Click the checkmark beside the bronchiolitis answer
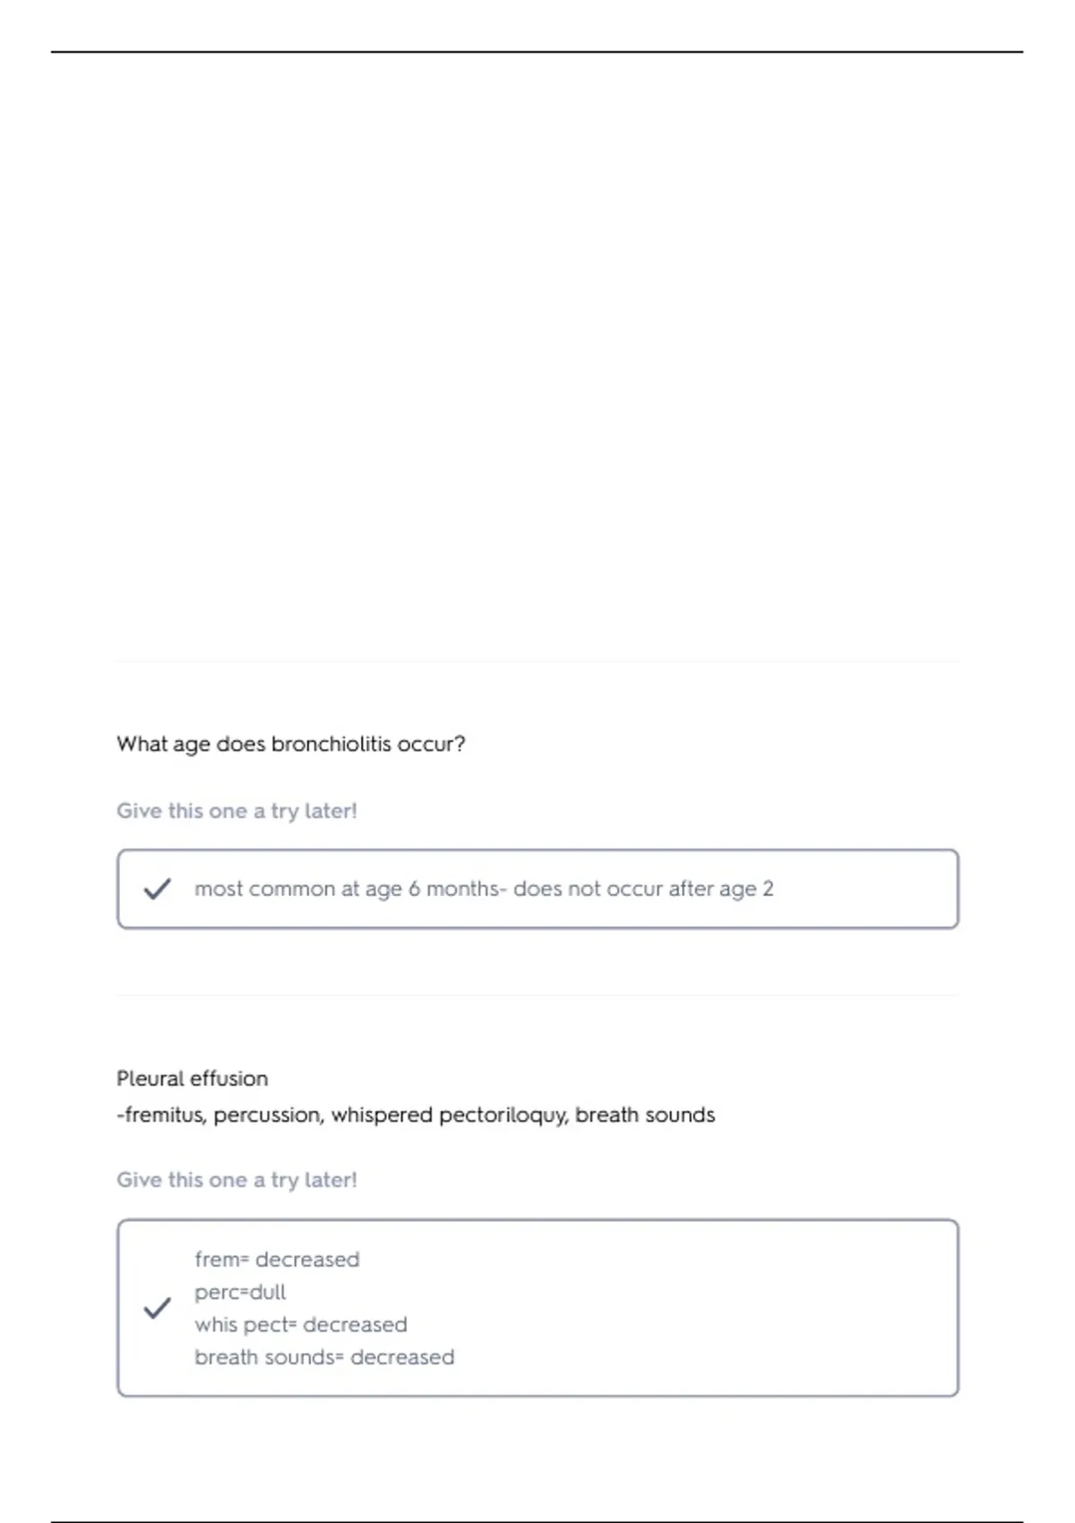1075x1523 pixels. (x=157, y=889)
